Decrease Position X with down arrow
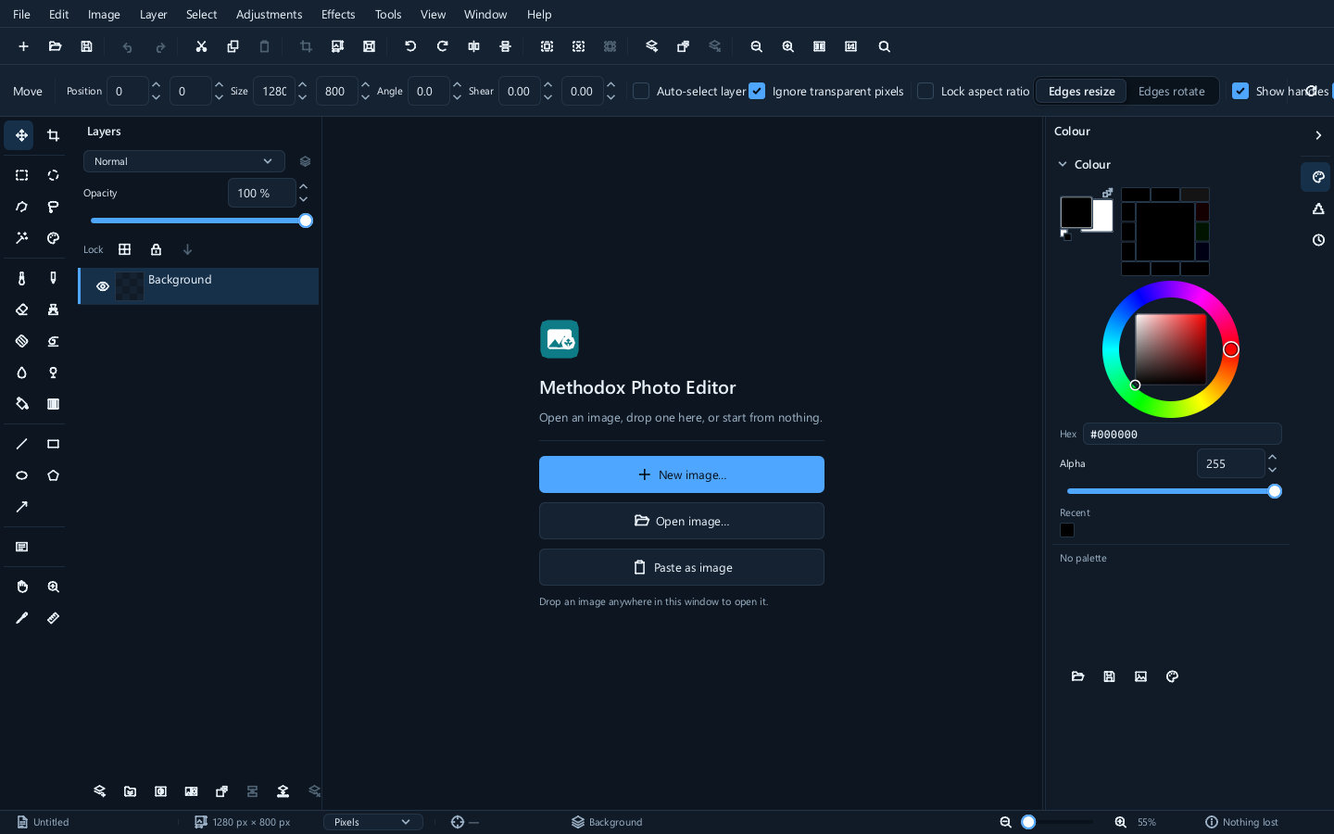1334x834 pixels. point(156,97)
